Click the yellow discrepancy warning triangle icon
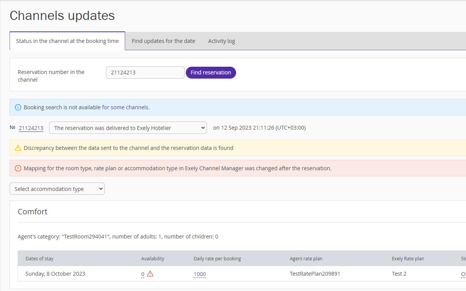This screenshot has width=466, height=291. pyautogui.click(x=18, y=148)
